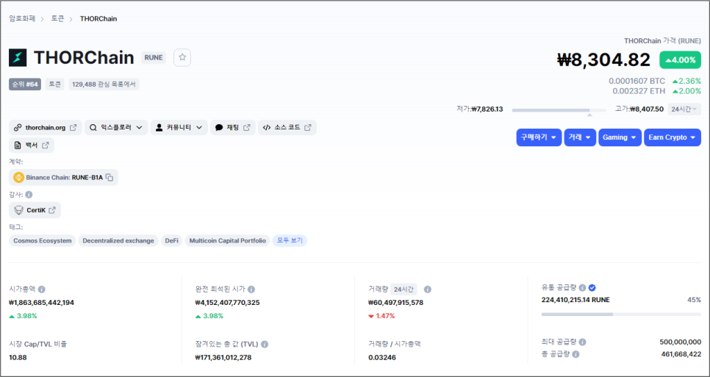
Task: Click the CertiK shield icon
Action: [x=19, y=210]
